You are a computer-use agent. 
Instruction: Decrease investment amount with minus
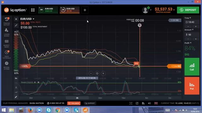click(x=188, y=39)
